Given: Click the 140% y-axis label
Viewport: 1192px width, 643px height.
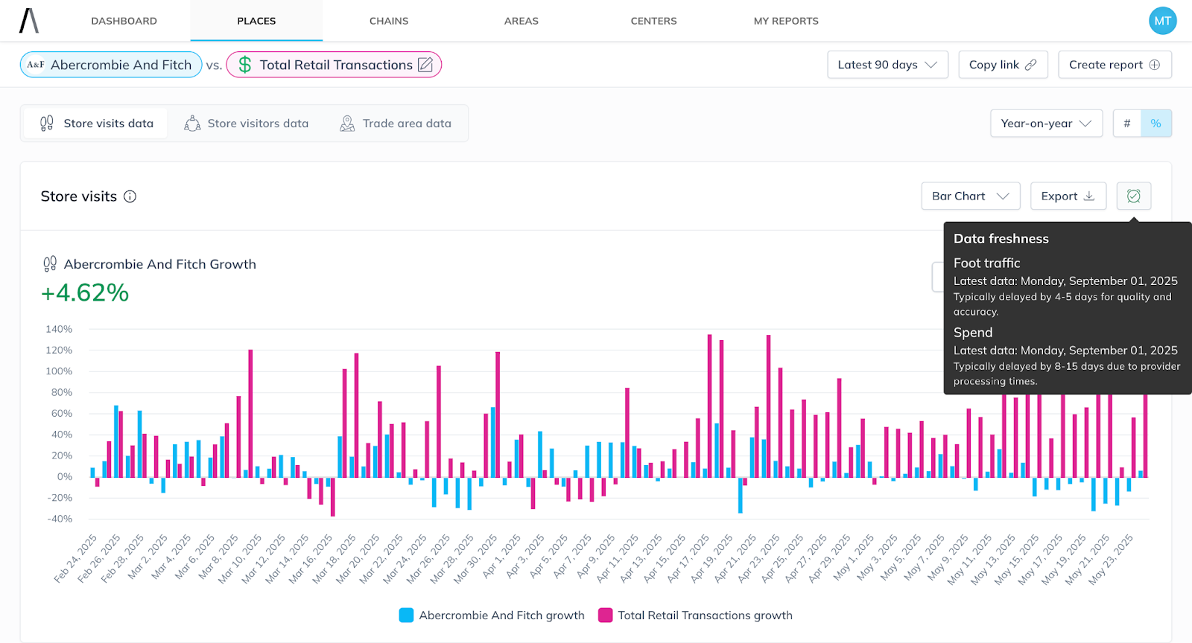Looking at the screenshot, I should (59, 329).
